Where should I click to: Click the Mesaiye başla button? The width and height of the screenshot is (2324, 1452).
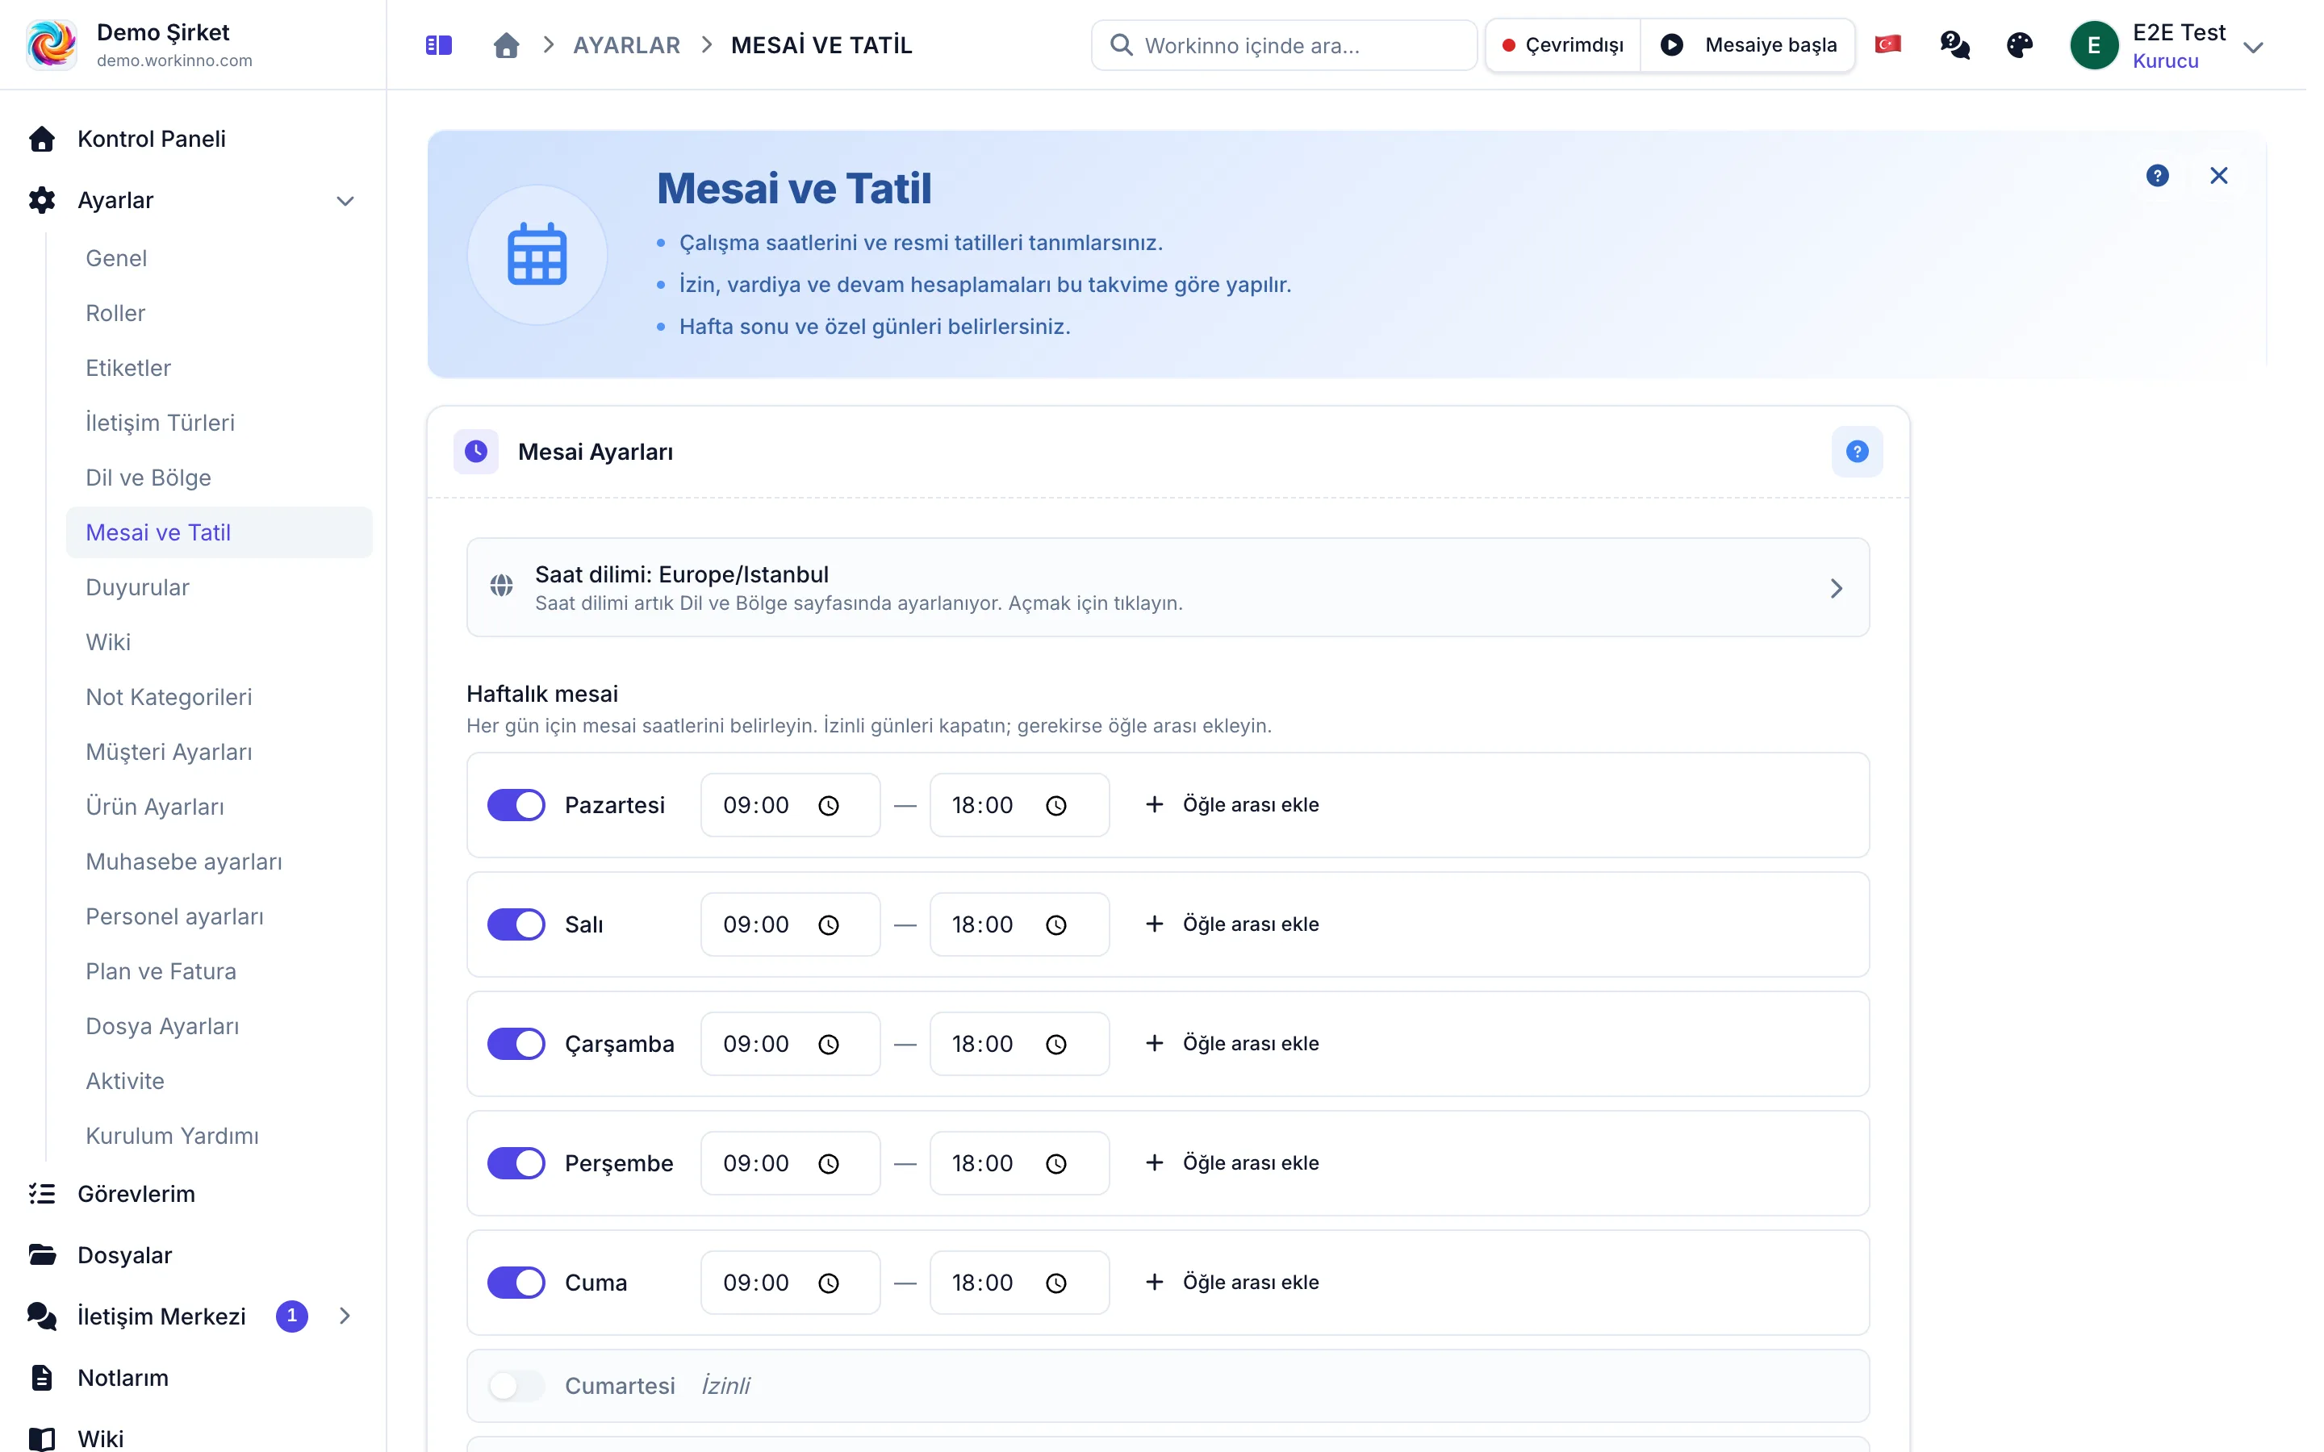click(x=1748, y=45)
